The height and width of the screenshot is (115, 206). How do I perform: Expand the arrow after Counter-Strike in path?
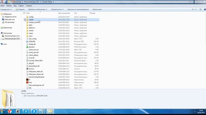pyautogui.click(x=53, y=2)
